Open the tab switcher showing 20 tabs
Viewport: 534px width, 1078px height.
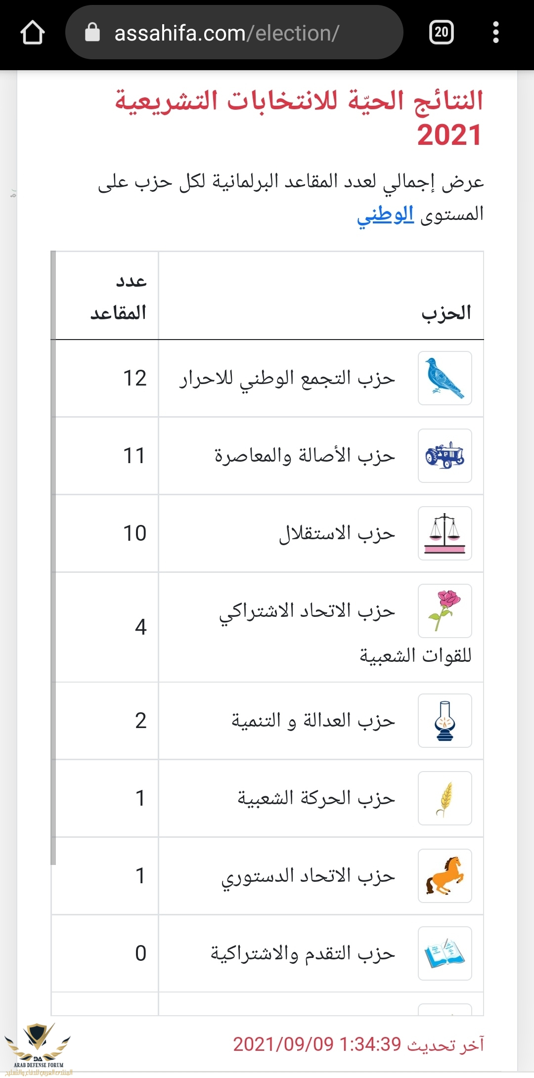[442, 33]
